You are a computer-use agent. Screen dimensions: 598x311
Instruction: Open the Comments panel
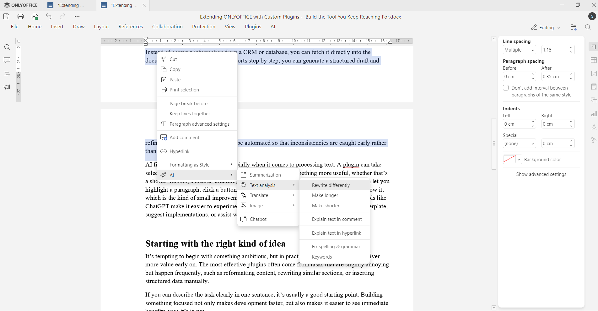pos(7,60)
